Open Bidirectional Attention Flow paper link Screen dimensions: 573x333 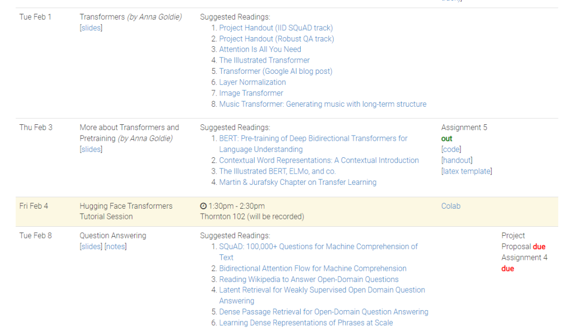(x=312, y=269)
